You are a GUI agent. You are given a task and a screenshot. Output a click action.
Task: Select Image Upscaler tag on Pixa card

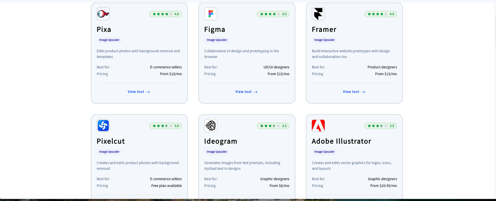(109, 40)
